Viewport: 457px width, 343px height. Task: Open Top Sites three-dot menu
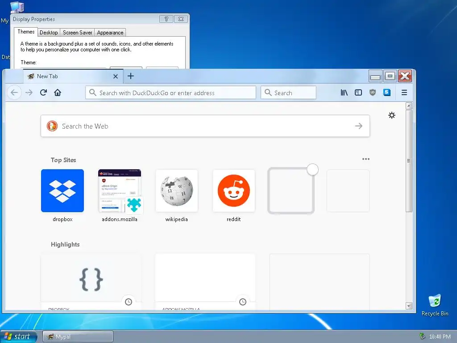click(366, 159)
